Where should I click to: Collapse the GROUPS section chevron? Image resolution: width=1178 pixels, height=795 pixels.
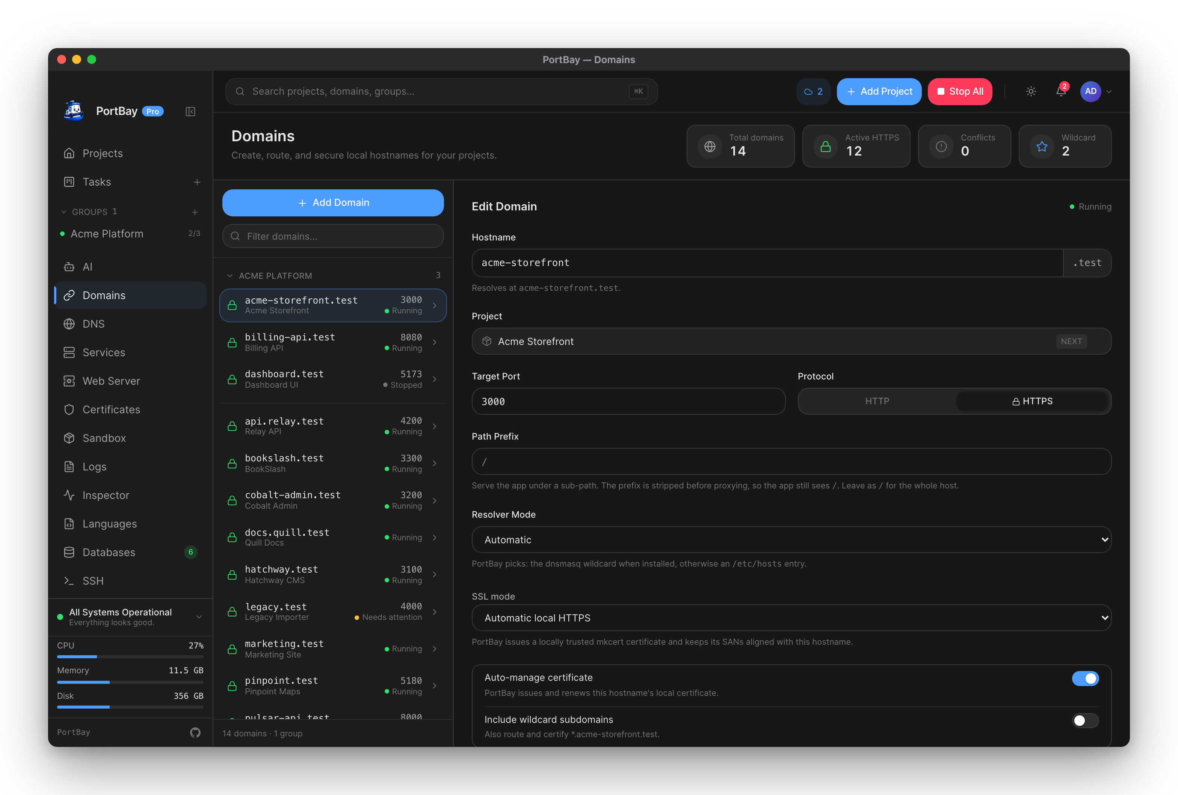click(63, 212)
